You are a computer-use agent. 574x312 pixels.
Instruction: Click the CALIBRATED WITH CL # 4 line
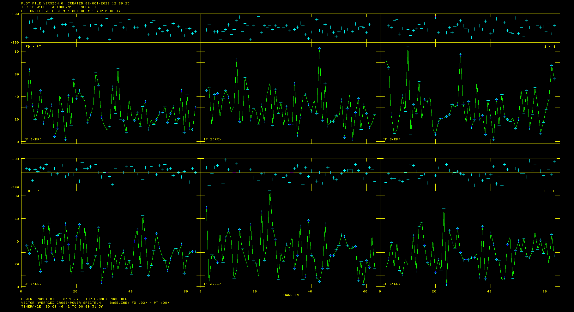[71, 11]
